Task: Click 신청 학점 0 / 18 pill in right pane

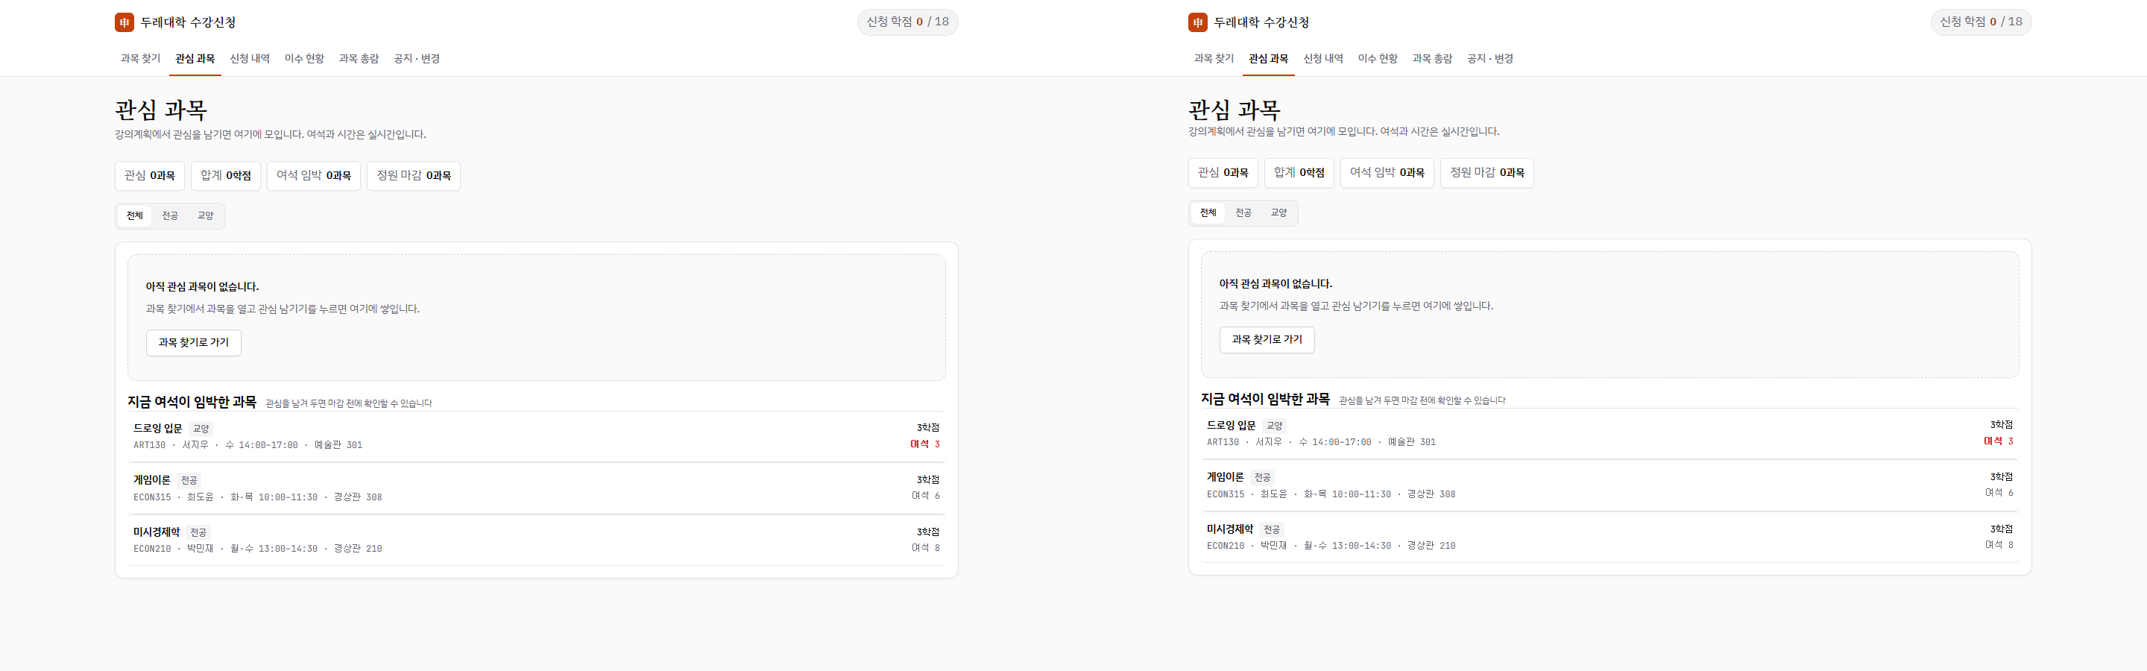Action: click(1982, 22)
